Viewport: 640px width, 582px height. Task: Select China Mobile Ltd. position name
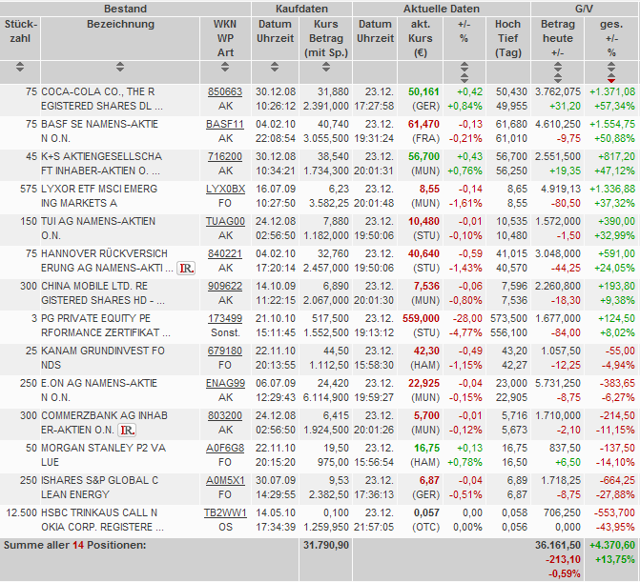103,293
